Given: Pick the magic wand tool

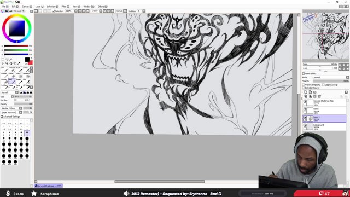Looking at the screenshot, I should [x=11, y=60].
